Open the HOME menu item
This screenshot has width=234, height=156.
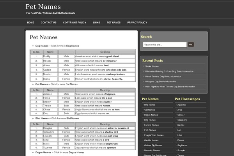pos(30,23)
